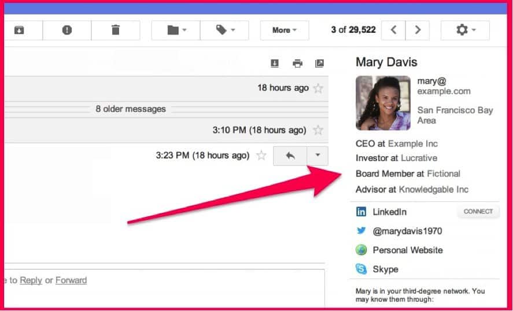Click the reply arrow button

pyautogui.click(x=290, y=156)
